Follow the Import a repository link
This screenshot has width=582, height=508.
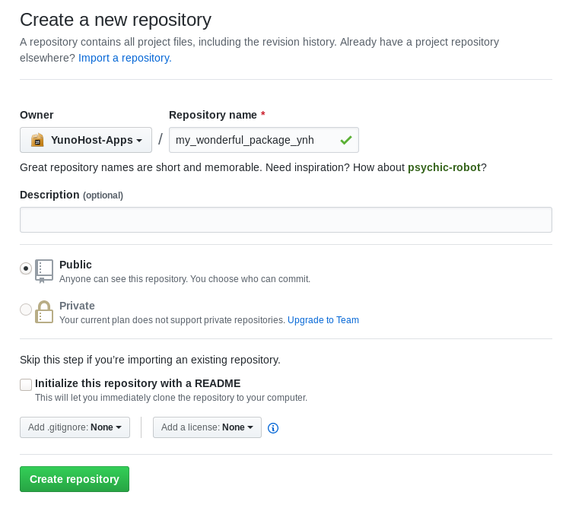point(125,58)
